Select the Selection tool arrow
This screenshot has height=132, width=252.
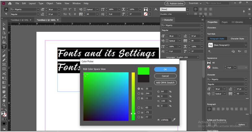(4, 24)
